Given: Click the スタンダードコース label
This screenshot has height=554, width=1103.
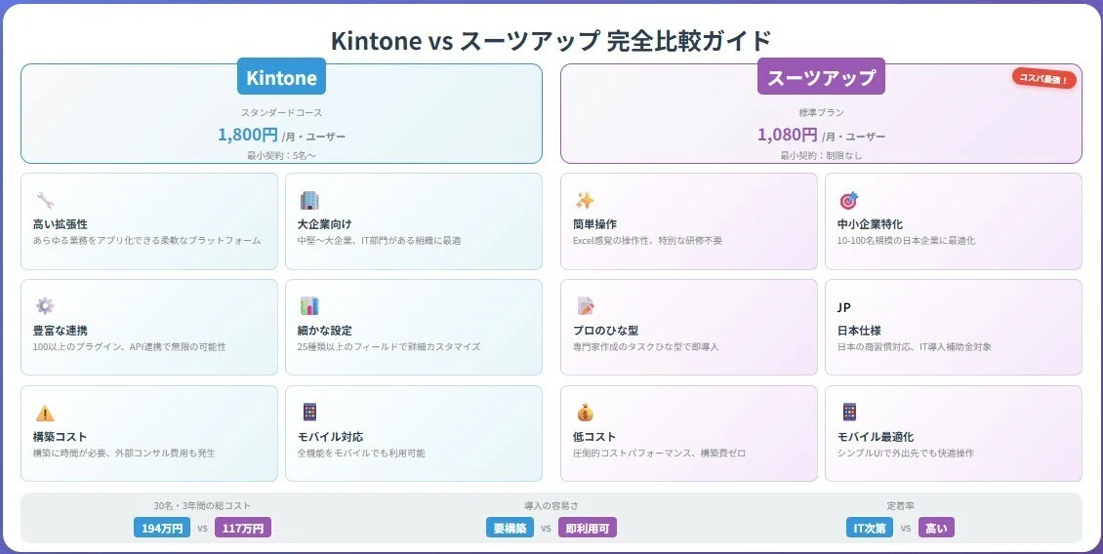Looking at the screenshot, I should pyautogui.click(x=281, y=112).
